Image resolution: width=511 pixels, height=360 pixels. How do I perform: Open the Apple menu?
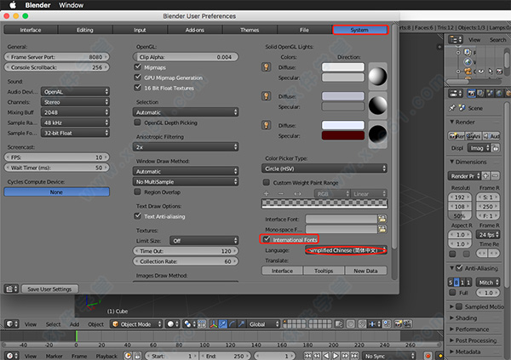(13, 5)
